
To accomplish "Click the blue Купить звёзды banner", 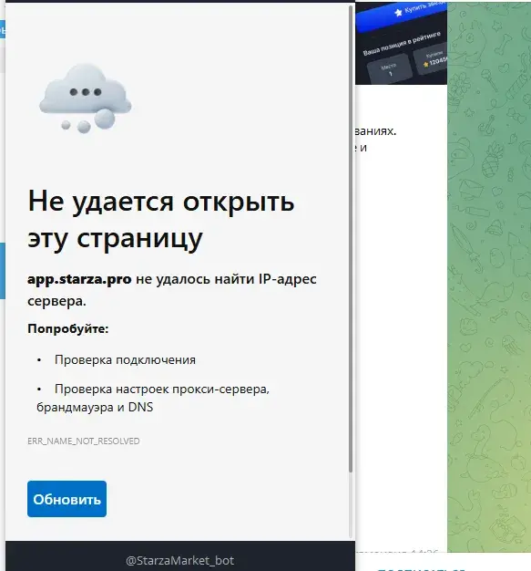I will tap(402, 15).
